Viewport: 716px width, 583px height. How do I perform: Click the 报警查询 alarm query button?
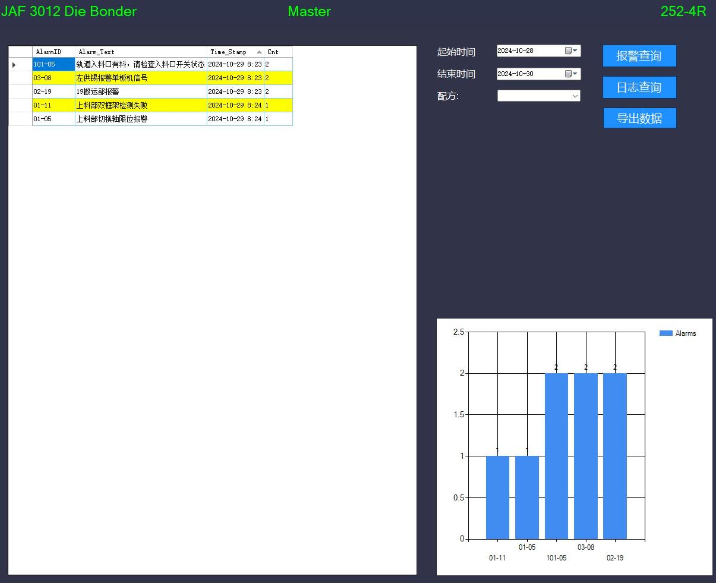click(639, 56)
